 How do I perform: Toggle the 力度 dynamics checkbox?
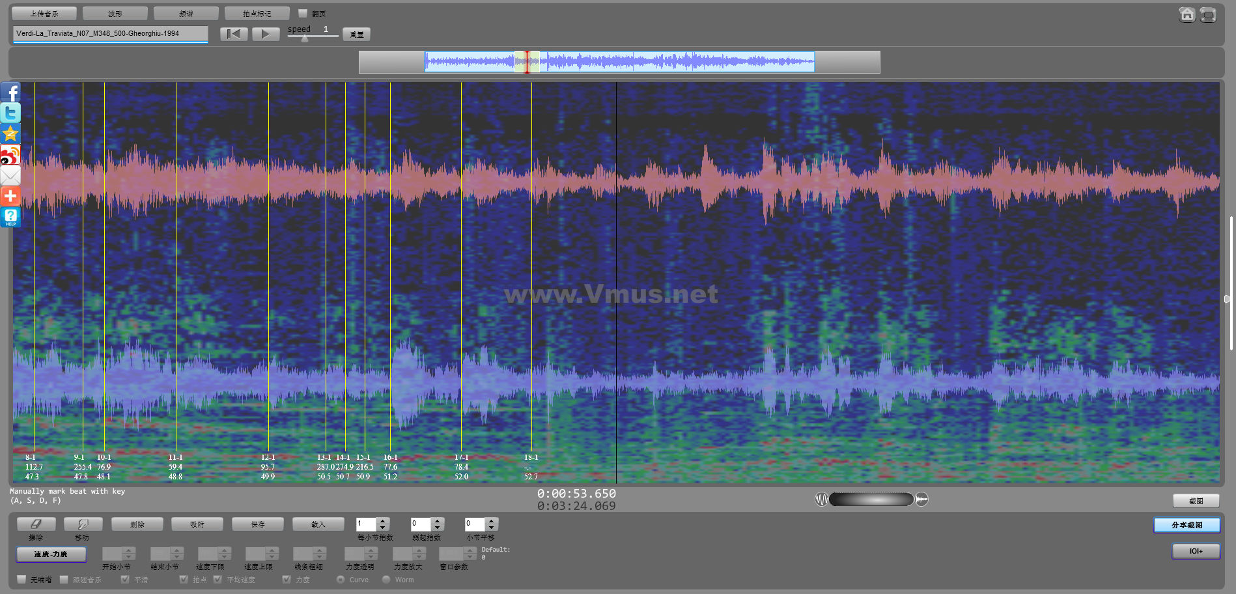click(x=287, y=579)
